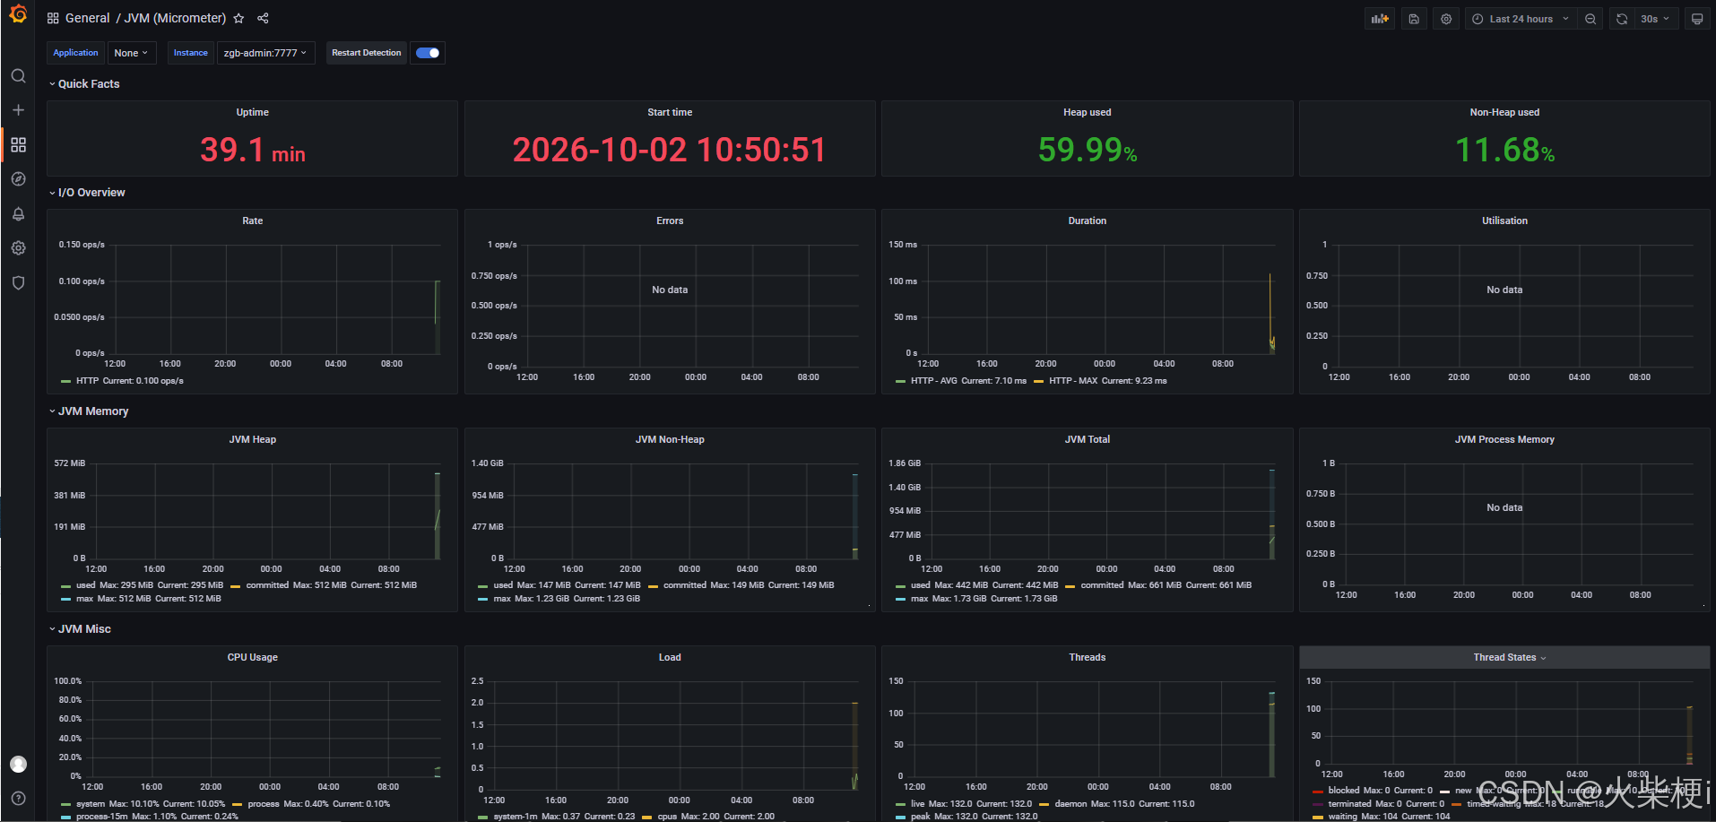Open the Duration panel title menu
The image size is (1716, 822).
coord(1087,221)
